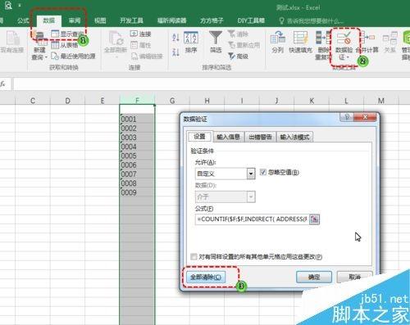Screen dimensions: 410x325
Task: Select column C header
Action: [33, 101]
